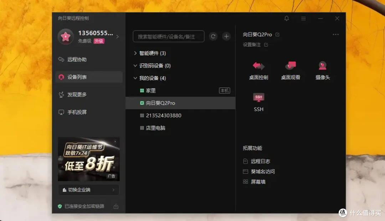Open the three-dot more options menu
385x221 pixels.
pyautogui.click(x=336, y=35)
